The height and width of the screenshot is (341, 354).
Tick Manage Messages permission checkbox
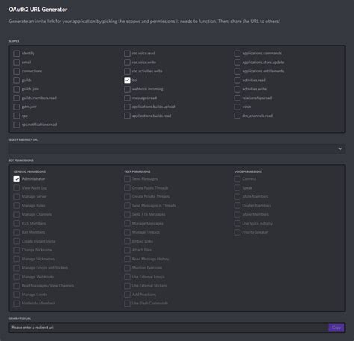click(127, 223)
